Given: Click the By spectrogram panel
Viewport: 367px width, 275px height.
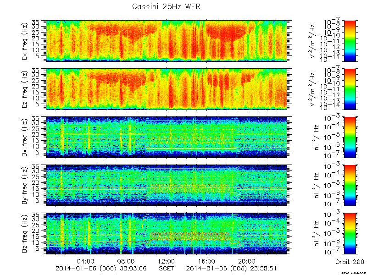Looking at the screenshot, I should click(x=167, y=186).
